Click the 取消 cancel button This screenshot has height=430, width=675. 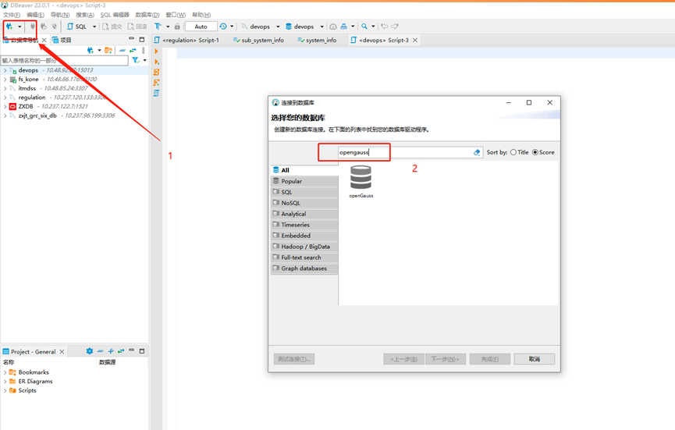point(535,359)
